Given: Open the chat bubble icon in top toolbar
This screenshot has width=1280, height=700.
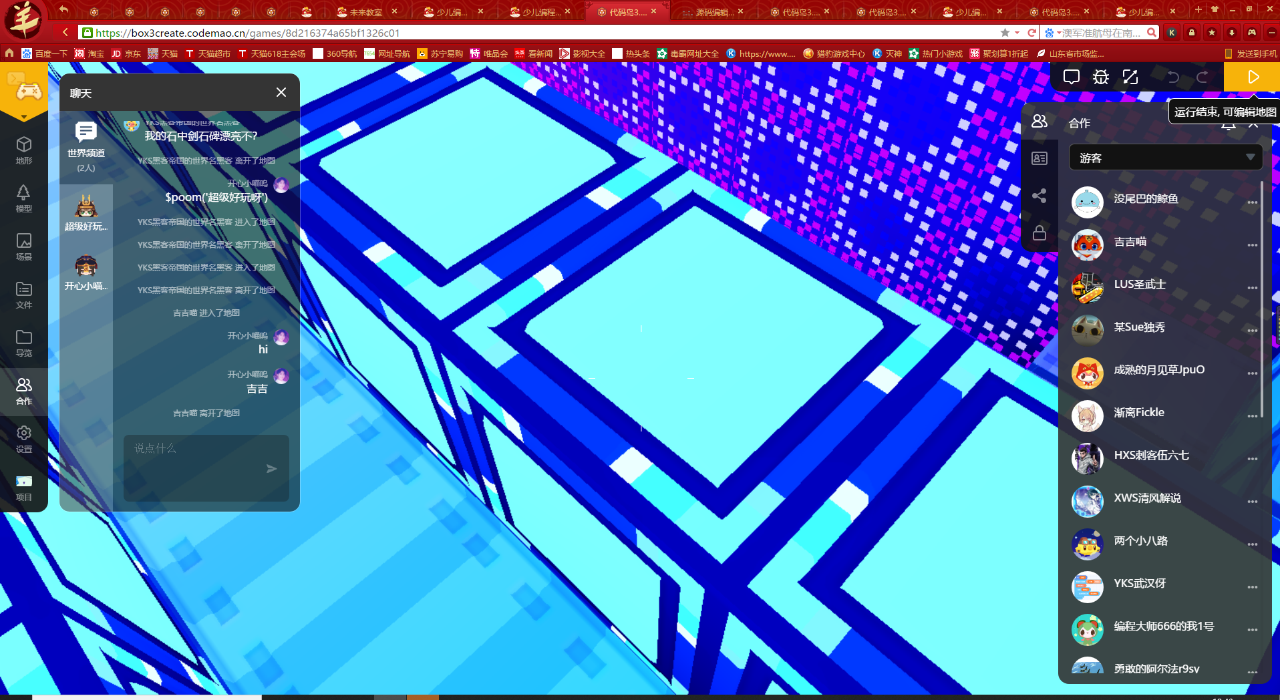Looking at the screenshot, I should pos(1071,77).
